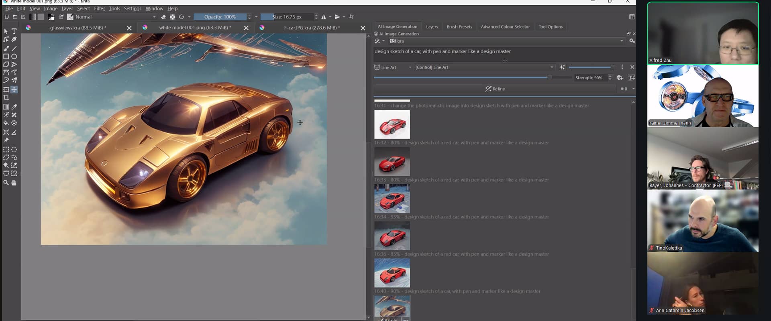Select the Crop tool

(6, 98)
